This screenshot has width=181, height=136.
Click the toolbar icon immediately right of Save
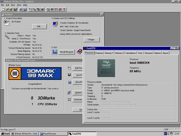(x=21, y=9)
